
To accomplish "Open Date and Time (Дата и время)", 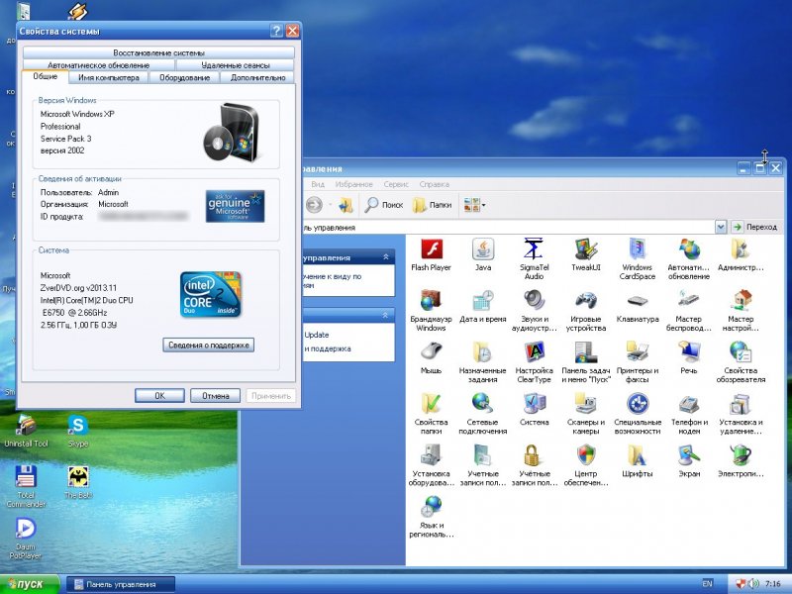I will pos(483,307).
